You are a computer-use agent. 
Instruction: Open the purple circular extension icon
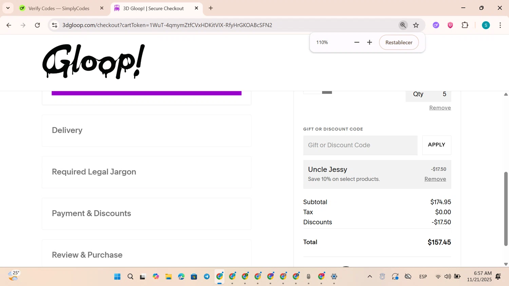(436, 25)
